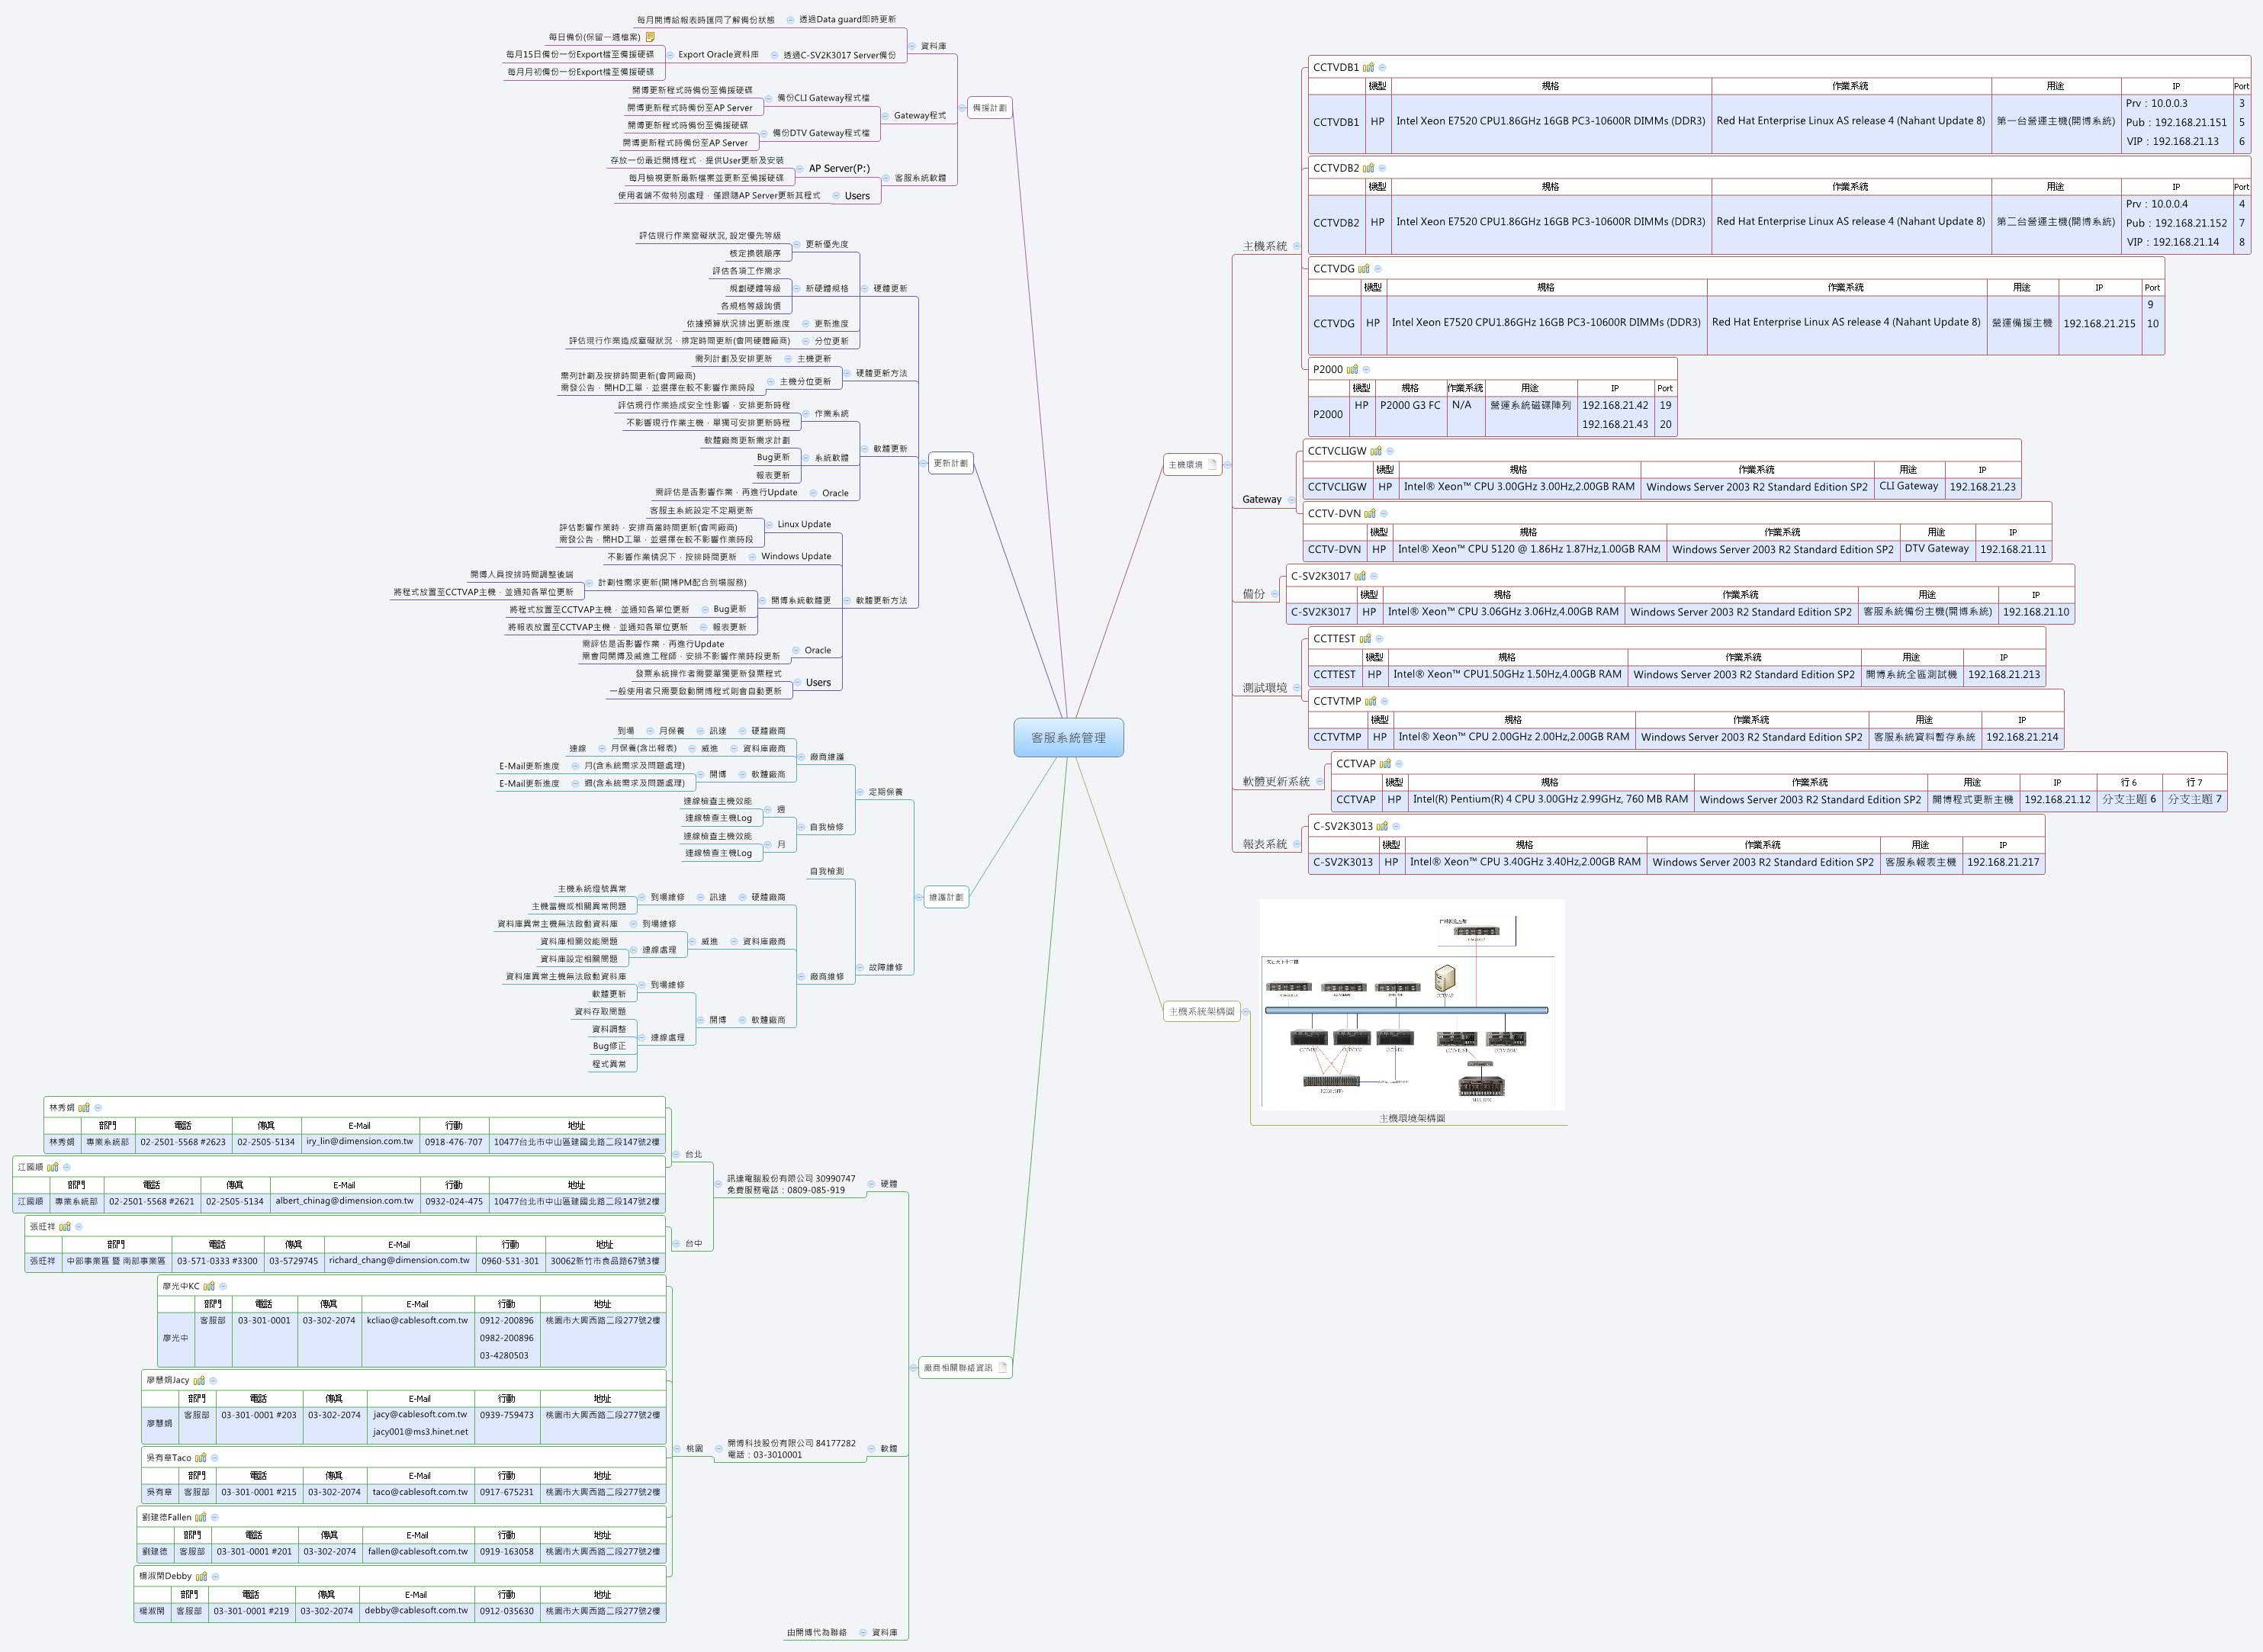Open the chart icon beside 林秀娟 contact
This screenshot has height=1652, width=2263.
click(84, 1108)
